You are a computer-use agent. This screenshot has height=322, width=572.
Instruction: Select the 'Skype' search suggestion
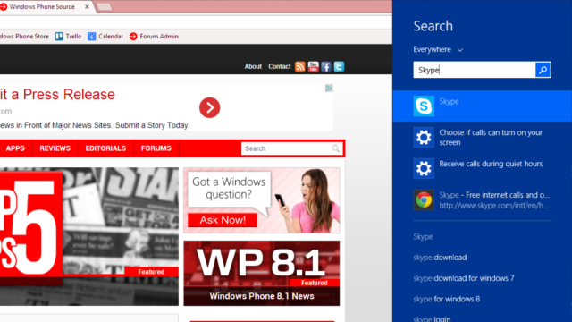[423, 236]
